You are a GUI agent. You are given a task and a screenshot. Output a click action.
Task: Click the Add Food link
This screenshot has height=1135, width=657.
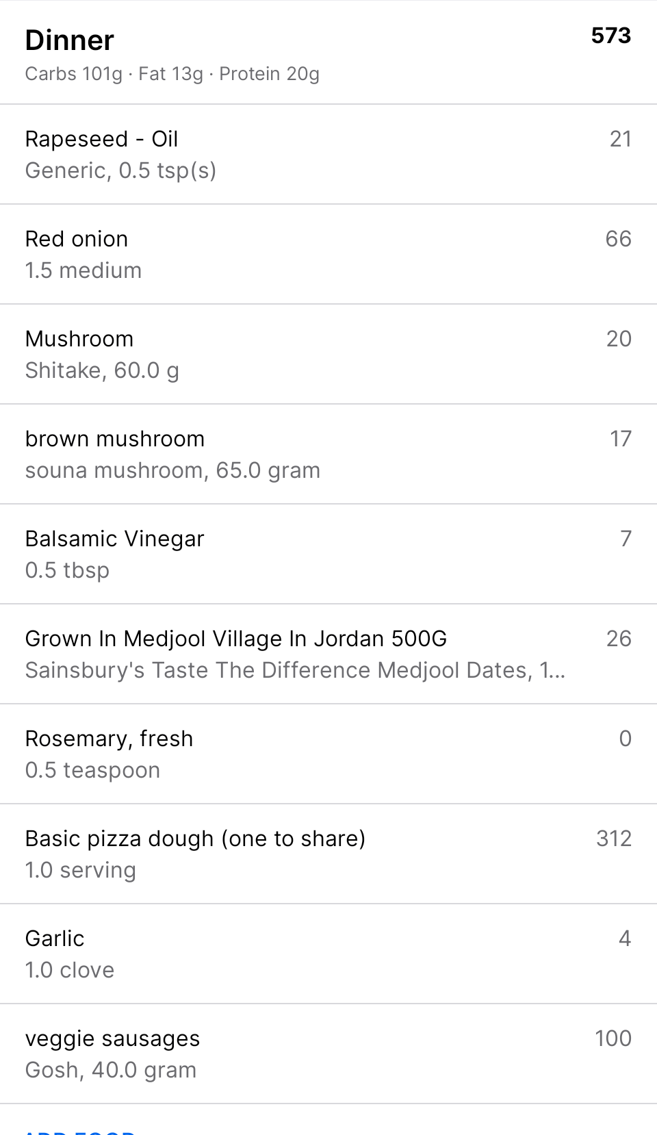point(80,1131)
